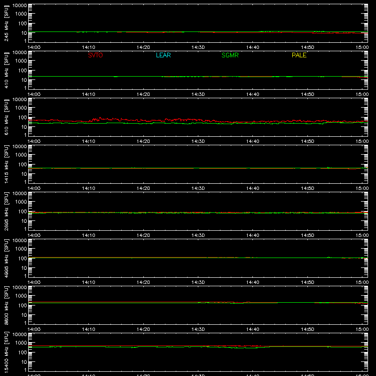
Task: Select the 610 MHz [SFU] axis title
Action: click(x=7, y=117)
